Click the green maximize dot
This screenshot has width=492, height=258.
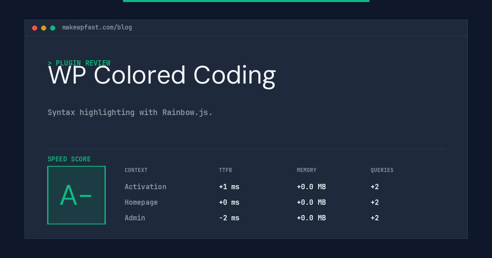pyautogui.click(x=52, y=28)
